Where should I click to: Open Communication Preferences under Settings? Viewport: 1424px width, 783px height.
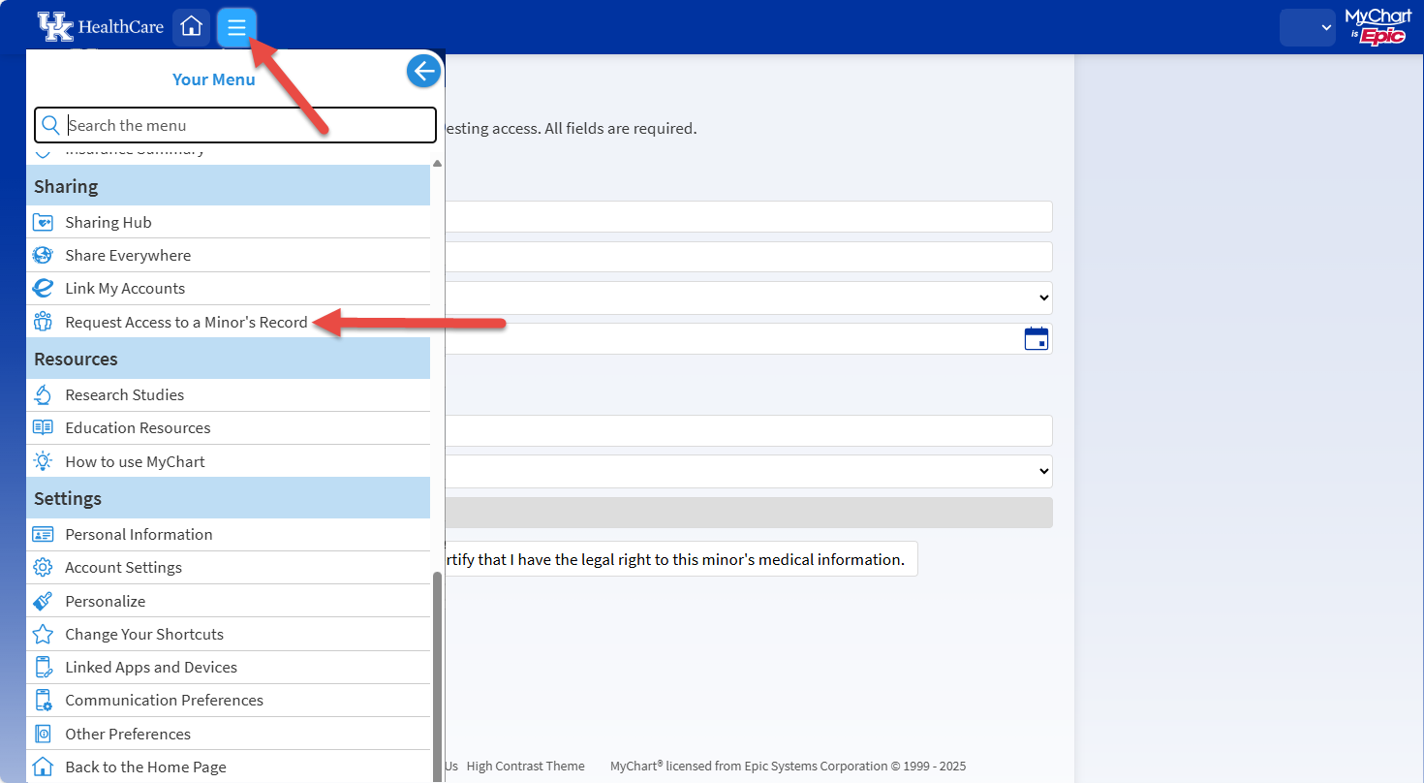163,700
